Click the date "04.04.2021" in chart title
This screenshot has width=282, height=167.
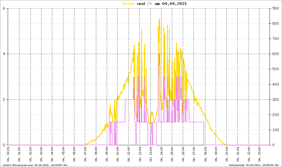(174, 4)
